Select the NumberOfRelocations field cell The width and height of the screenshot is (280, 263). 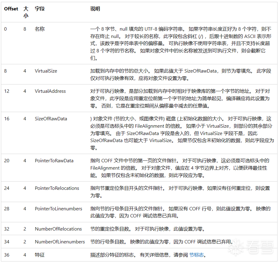[58, 229]
